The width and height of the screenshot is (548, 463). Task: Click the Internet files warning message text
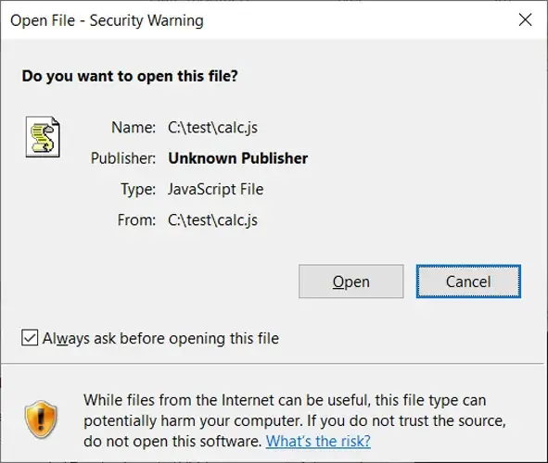[295, 420]
